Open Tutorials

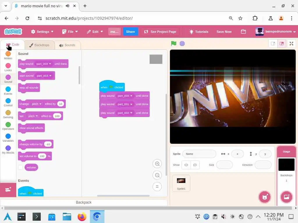199,31
